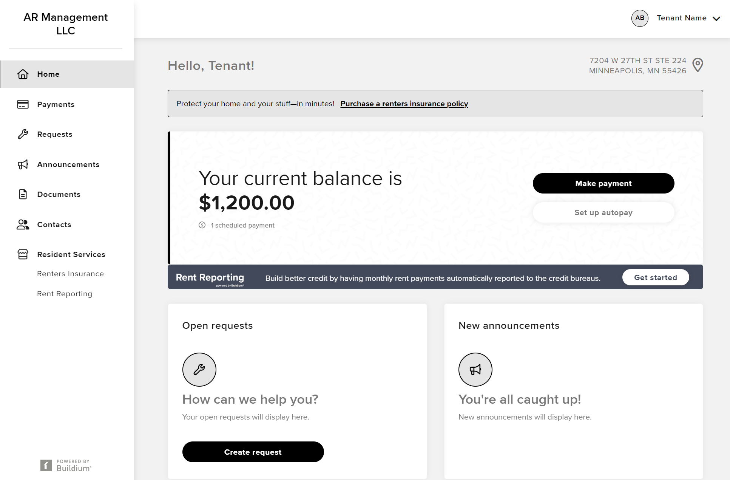Viewport: 730px width, 480px height.
Task: Click Get started on Rent Reporting banner
Action: (x=656, y=277)
